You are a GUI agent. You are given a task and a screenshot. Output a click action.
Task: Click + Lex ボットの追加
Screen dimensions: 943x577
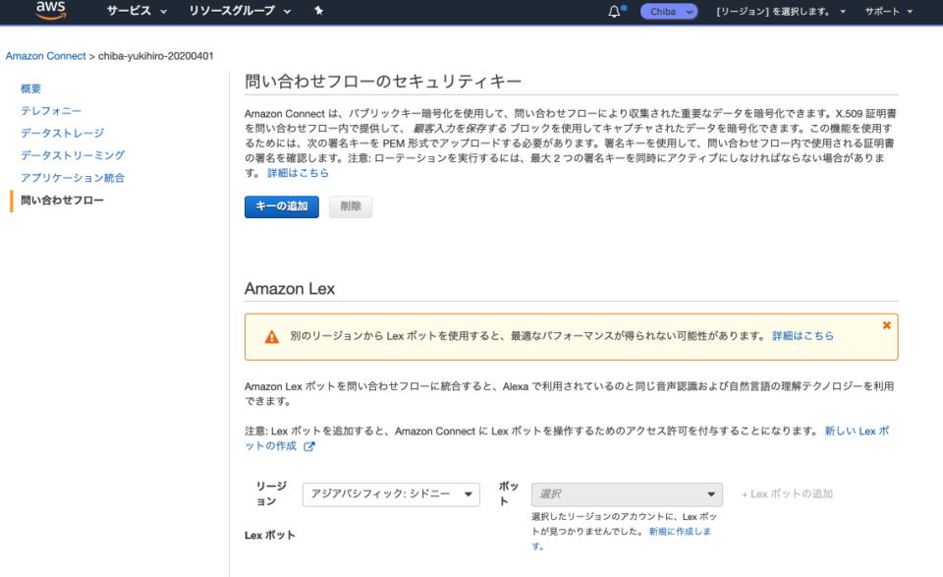coord(787,494)
